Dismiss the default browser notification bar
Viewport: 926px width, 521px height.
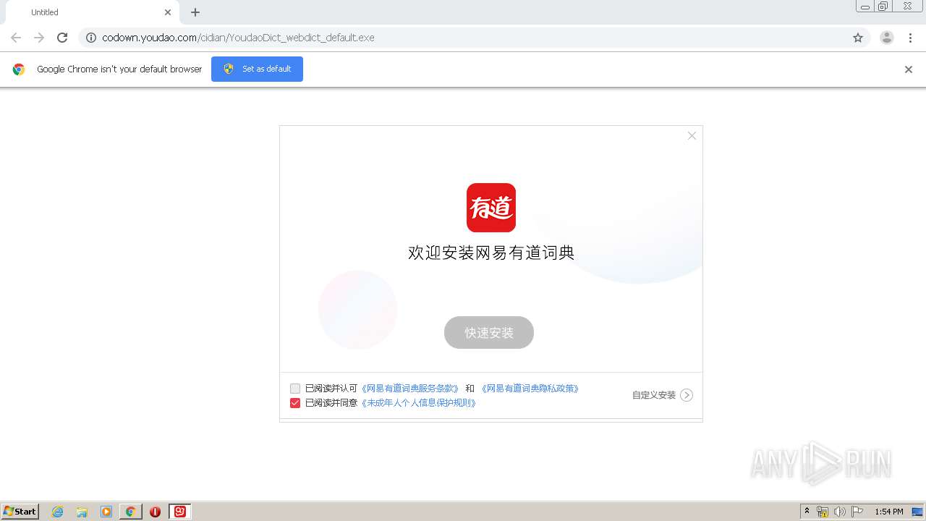point(909,69)
